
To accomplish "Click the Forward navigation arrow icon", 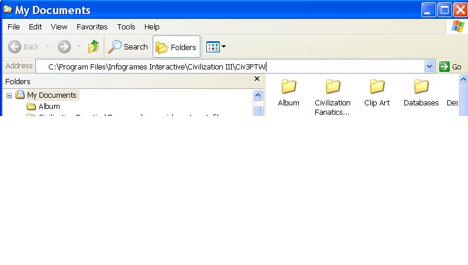I will click(64, 47).
